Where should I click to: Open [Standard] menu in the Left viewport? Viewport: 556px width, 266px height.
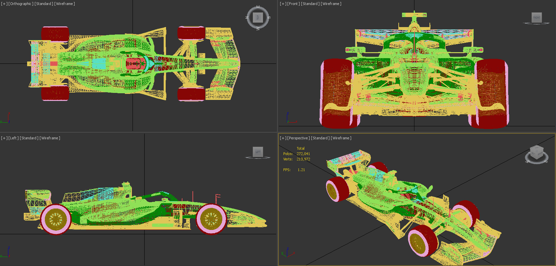(x=29, y=138)
